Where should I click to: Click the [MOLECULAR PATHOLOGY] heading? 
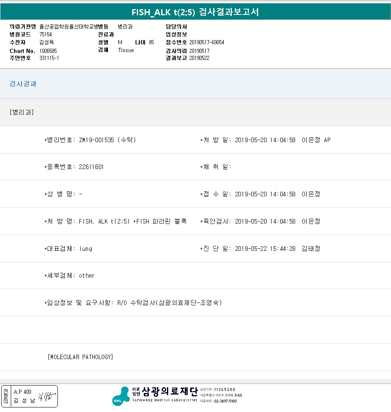[x=80, y=357]
